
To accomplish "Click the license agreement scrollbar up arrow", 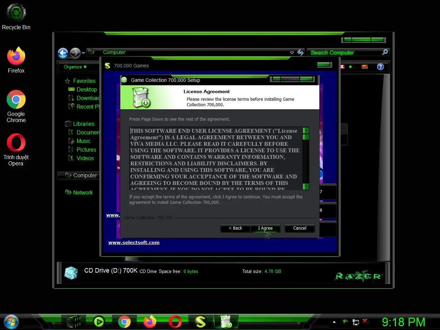I will click(306, 131).
